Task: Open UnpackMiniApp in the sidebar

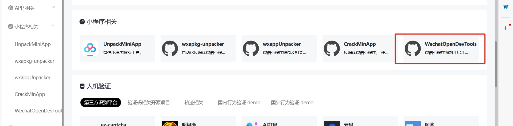Action: coord(33,44)
